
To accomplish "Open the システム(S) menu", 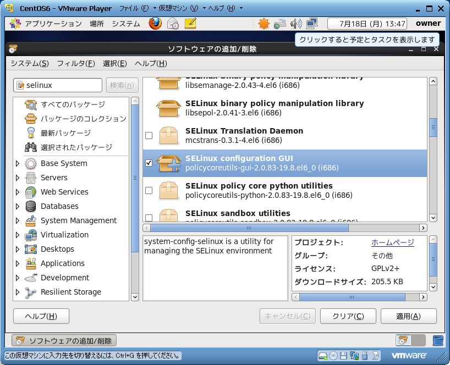I will (30, 63).
